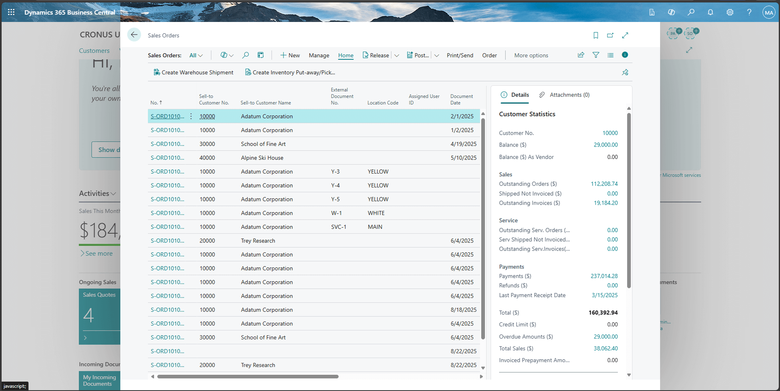The width and height of the screenshot is (780, 391).
Task: Expand the Sales Orders page to full screen
Action: click(x=625, y=35)
